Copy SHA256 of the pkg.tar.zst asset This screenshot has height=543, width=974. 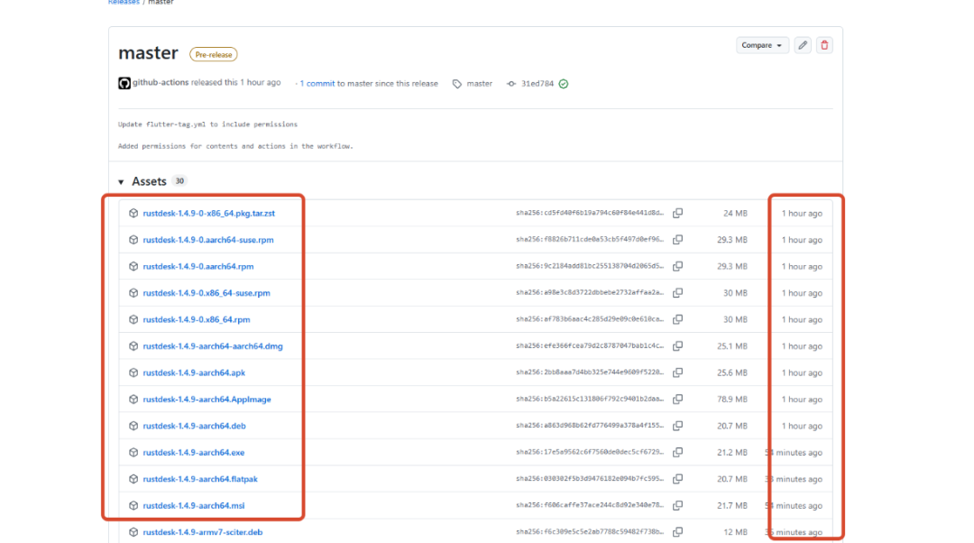pyautogui.click(x=677, y=213)
